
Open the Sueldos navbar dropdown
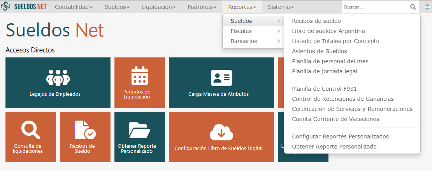117,7
